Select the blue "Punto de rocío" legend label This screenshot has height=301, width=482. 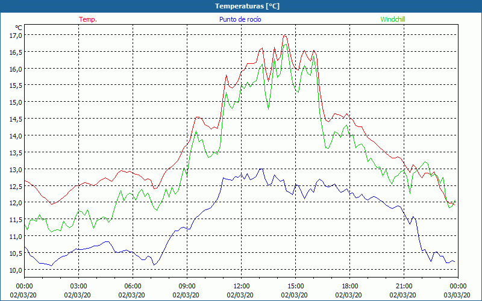(240, 19)
